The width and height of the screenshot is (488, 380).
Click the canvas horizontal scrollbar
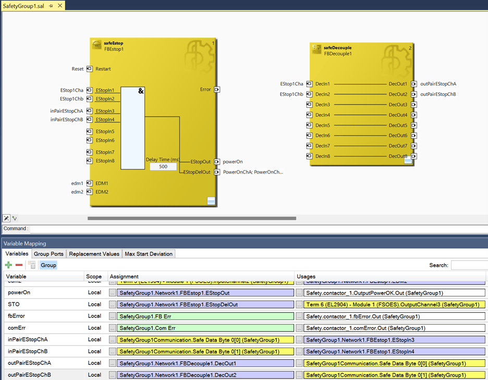[x=192, y=218]
